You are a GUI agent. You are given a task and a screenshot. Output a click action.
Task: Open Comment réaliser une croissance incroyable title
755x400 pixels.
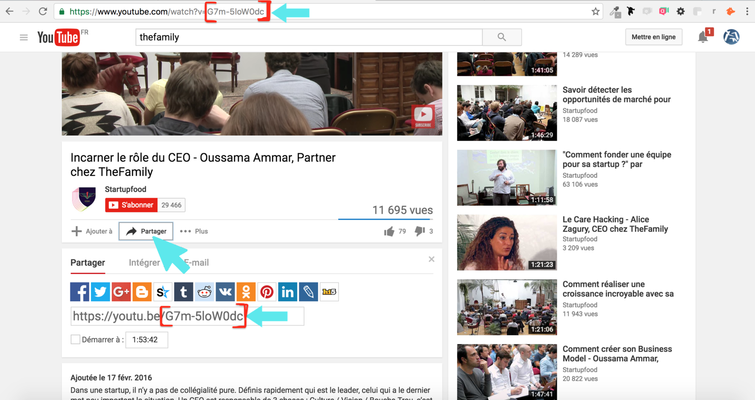tap(618, 289)
